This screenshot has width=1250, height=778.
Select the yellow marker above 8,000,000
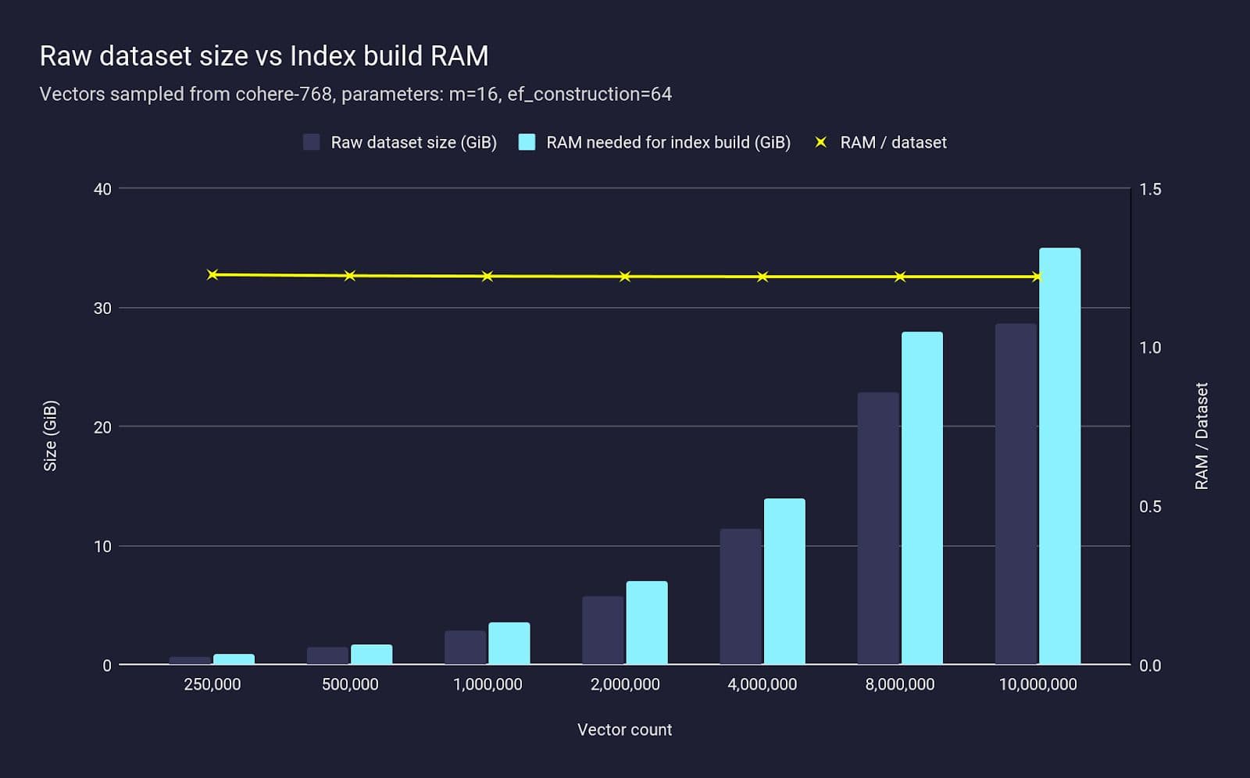(900, 277)
